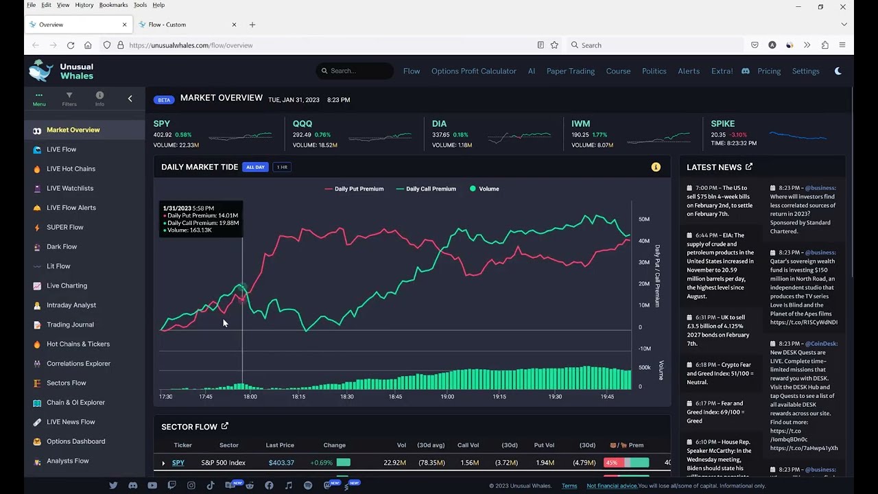
Task: Click the browser Search box
Action: pos(654,45)
